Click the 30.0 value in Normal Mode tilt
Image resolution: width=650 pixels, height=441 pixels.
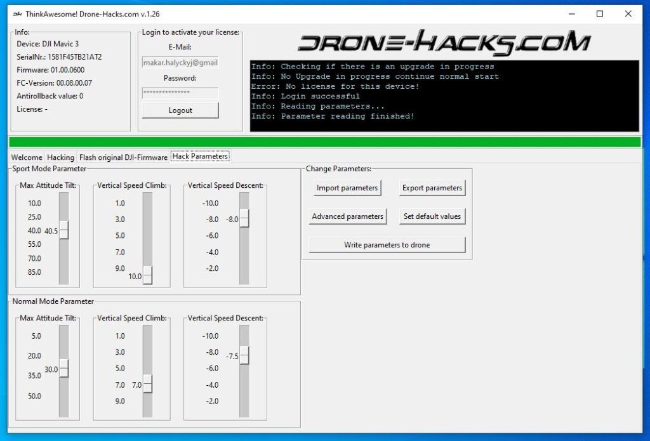tap(51, 369)
